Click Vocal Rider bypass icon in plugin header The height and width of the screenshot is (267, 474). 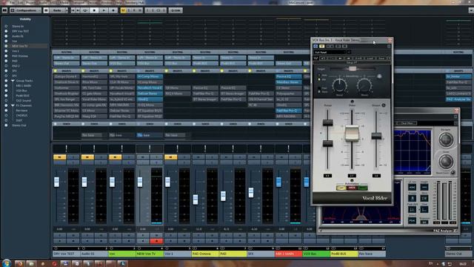point(316,46)
